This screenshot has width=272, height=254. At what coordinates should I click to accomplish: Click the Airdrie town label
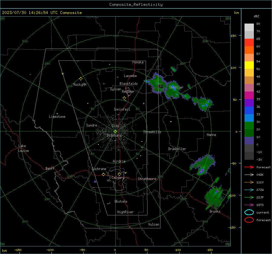click(119, 161)
